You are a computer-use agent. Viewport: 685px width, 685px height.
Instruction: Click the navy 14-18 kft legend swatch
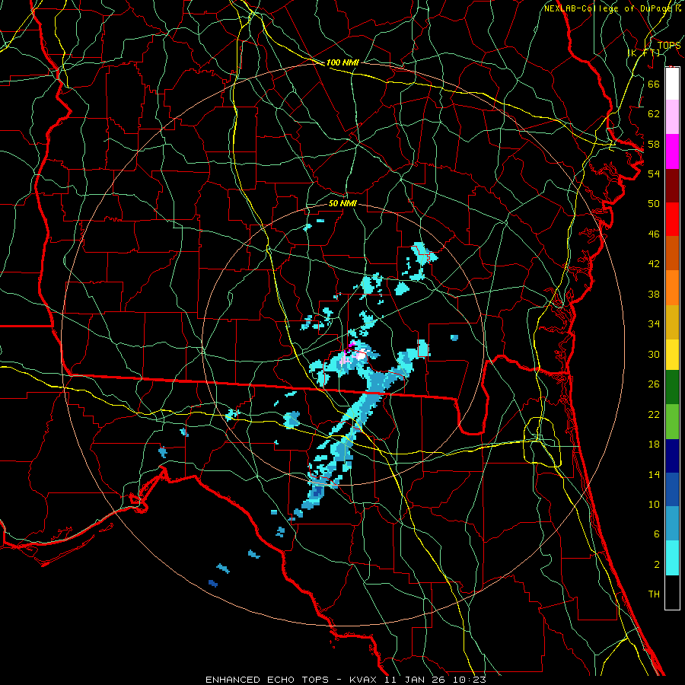point(672,456)
